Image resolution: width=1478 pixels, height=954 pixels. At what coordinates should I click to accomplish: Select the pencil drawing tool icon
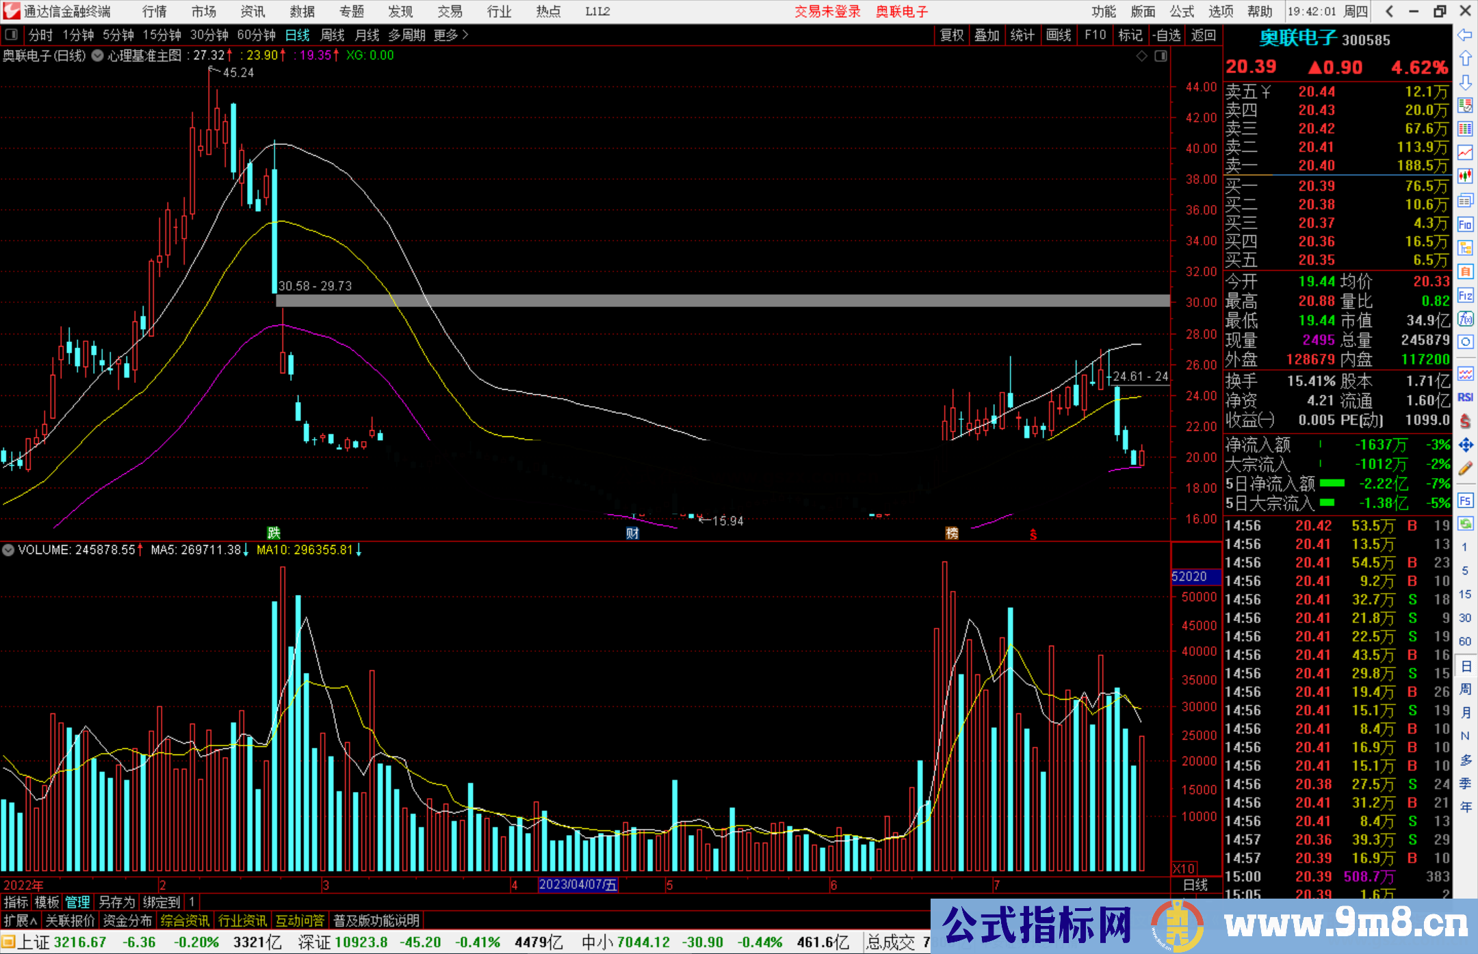pos(1465,469)
